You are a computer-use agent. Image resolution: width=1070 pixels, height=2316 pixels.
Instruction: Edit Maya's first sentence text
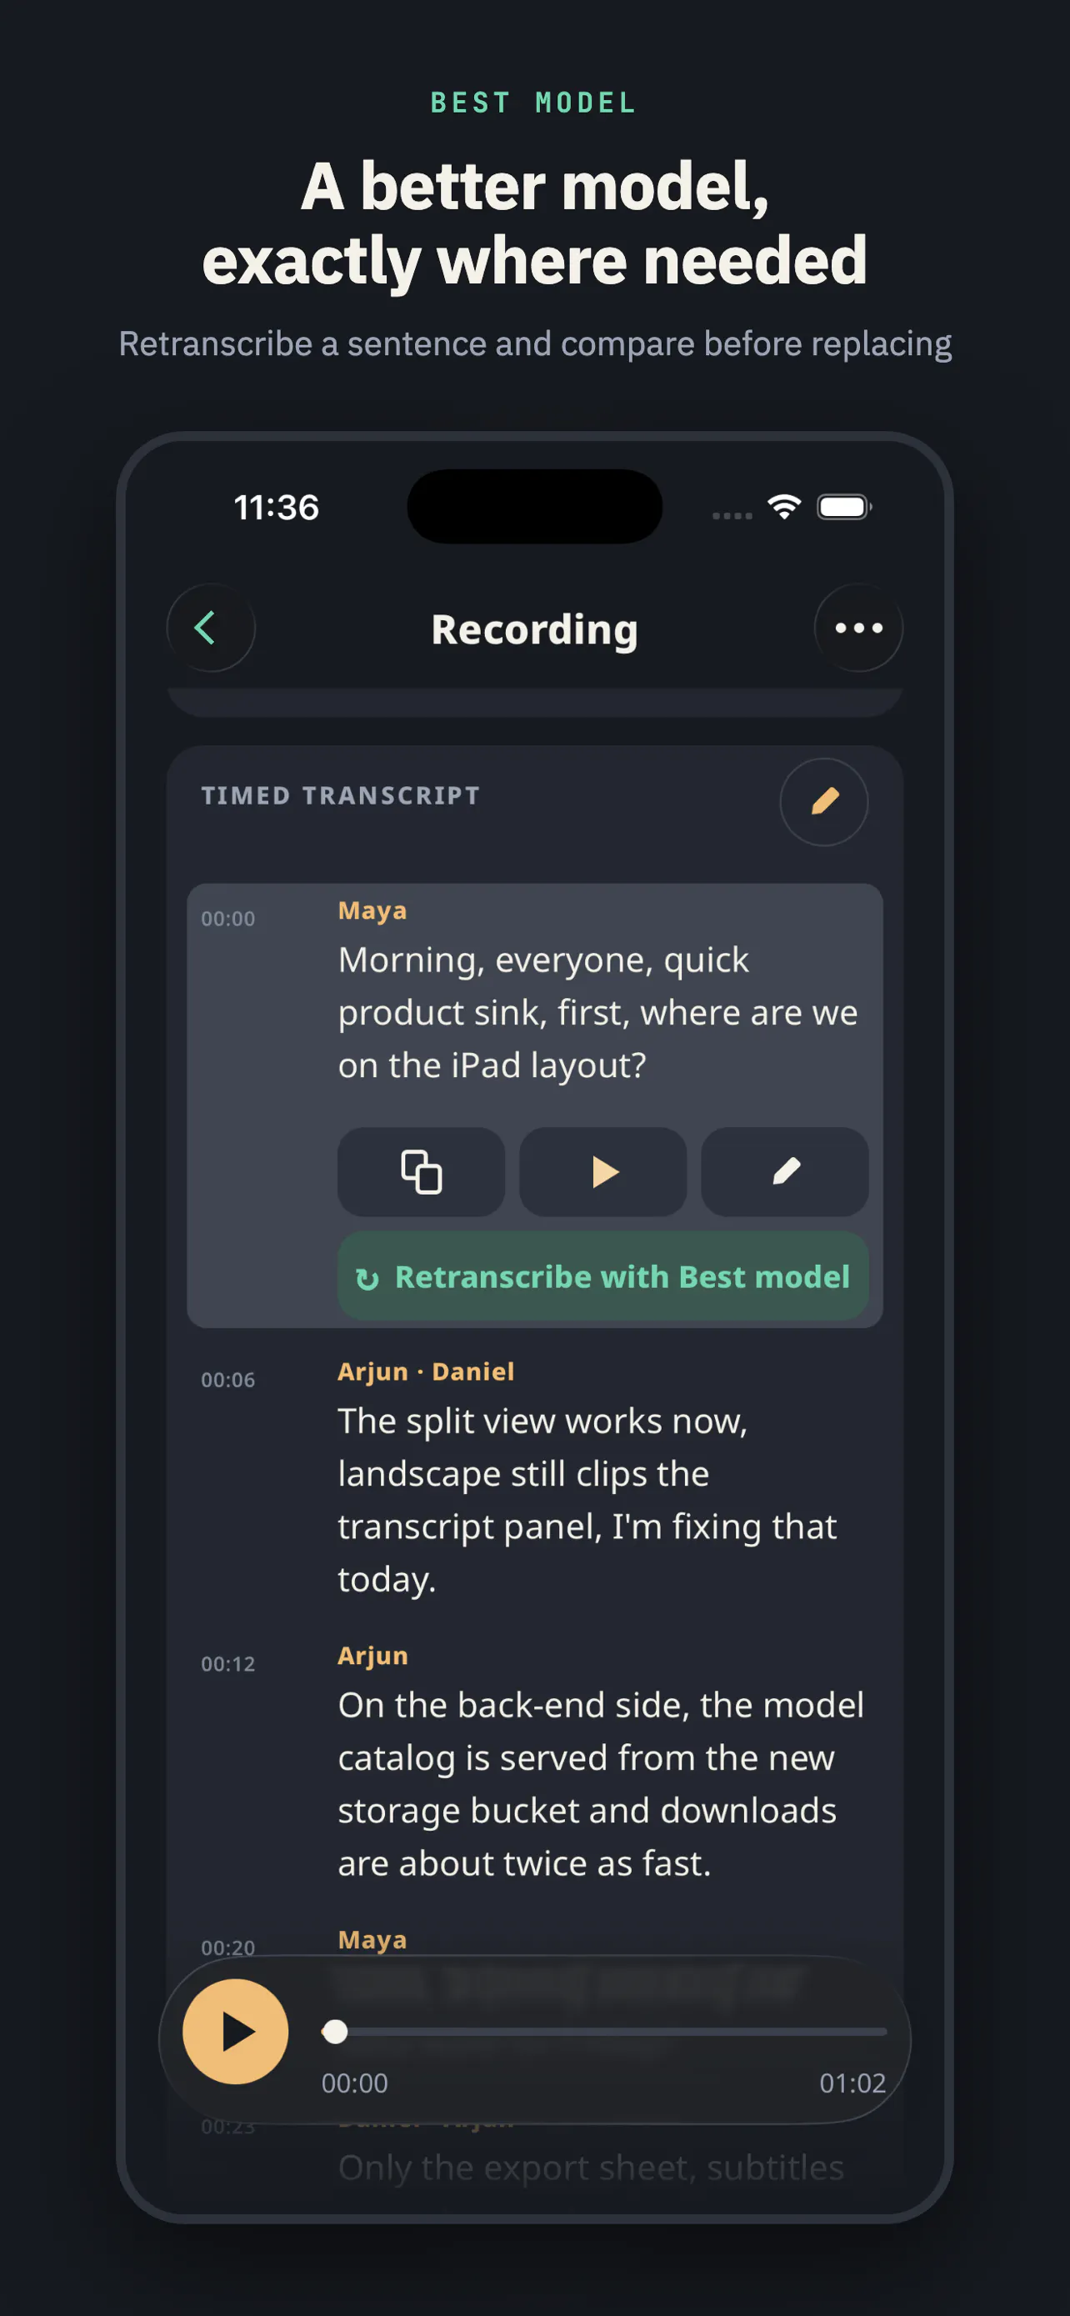pos(784,1171)
